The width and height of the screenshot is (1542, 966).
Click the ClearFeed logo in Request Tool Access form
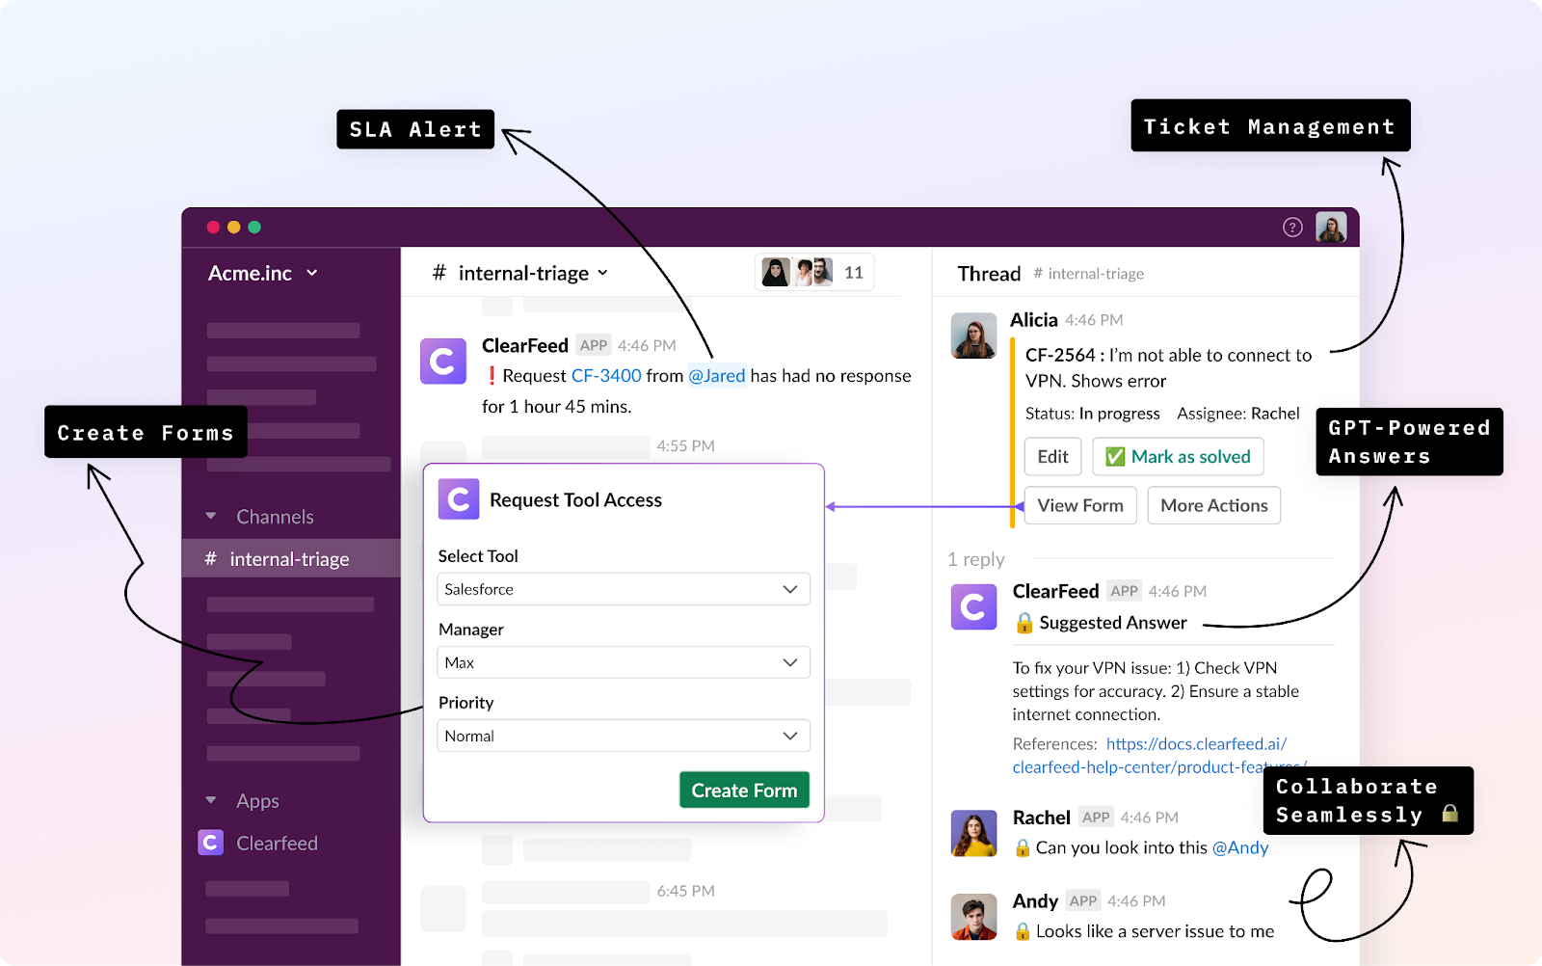click(x=459, y=499)
